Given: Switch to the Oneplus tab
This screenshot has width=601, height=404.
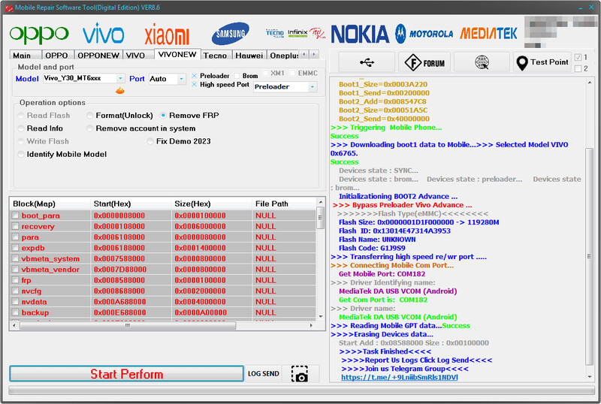Looking at the screenshot, I should coord(284,56).
